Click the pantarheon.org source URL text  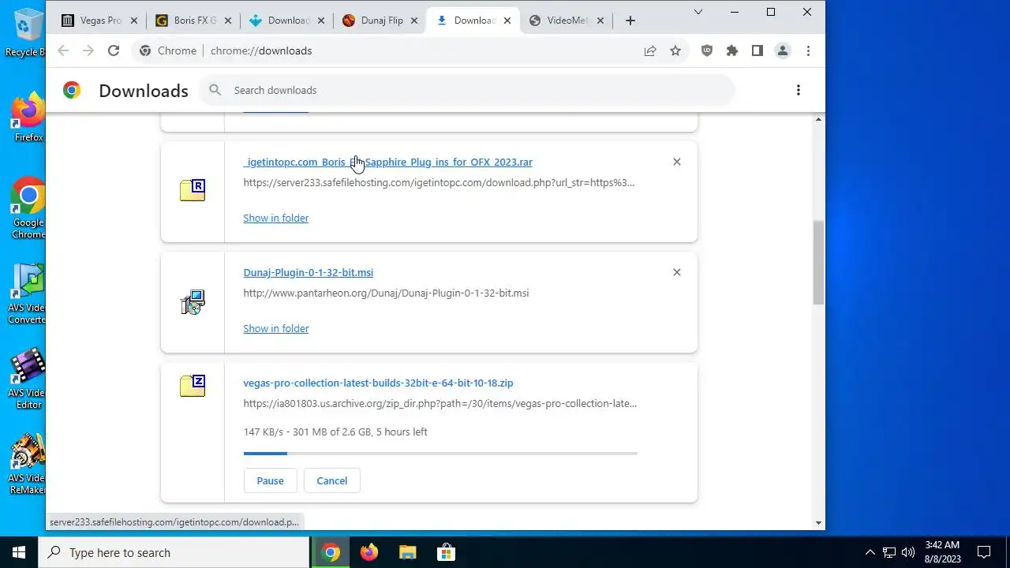pyautogui.click(x=386, y=293)
